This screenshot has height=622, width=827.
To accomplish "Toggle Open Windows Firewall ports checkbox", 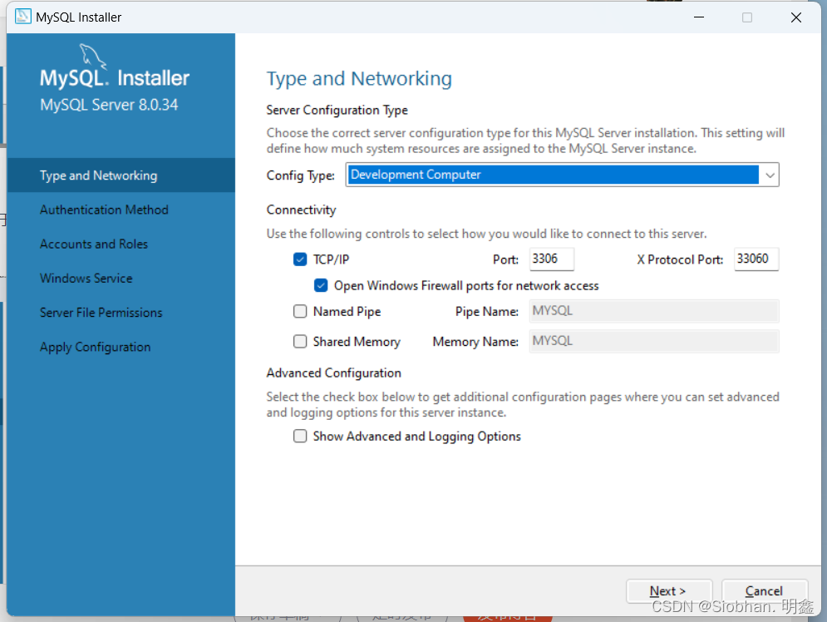I will tap(321, 285).
